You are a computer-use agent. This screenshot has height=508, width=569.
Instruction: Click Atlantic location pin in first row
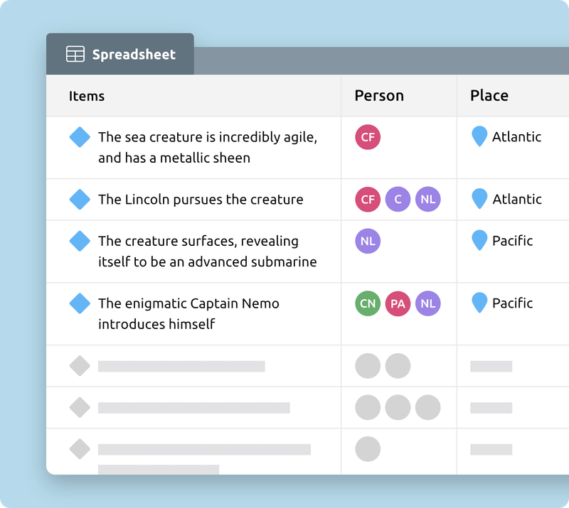click(480, 136)
